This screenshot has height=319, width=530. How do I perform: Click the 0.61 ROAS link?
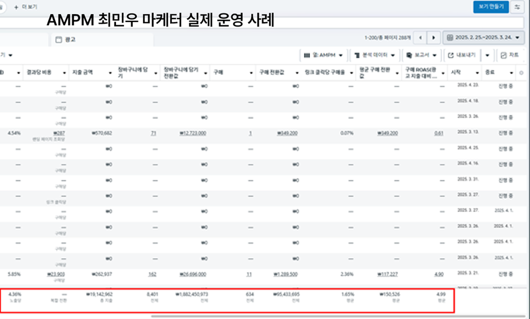(439, 133)
